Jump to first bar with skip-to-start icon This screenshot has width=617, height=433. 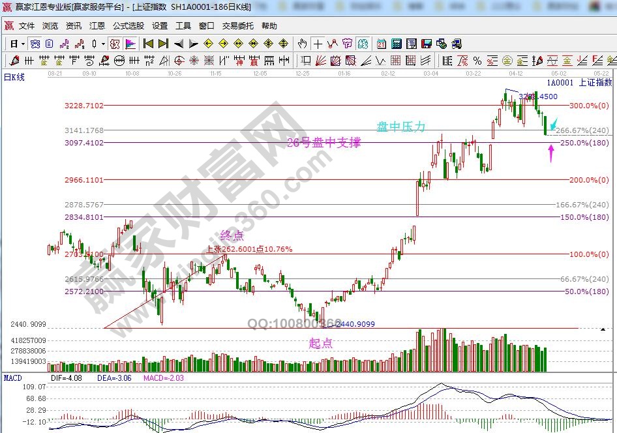(x=148, y=44)
